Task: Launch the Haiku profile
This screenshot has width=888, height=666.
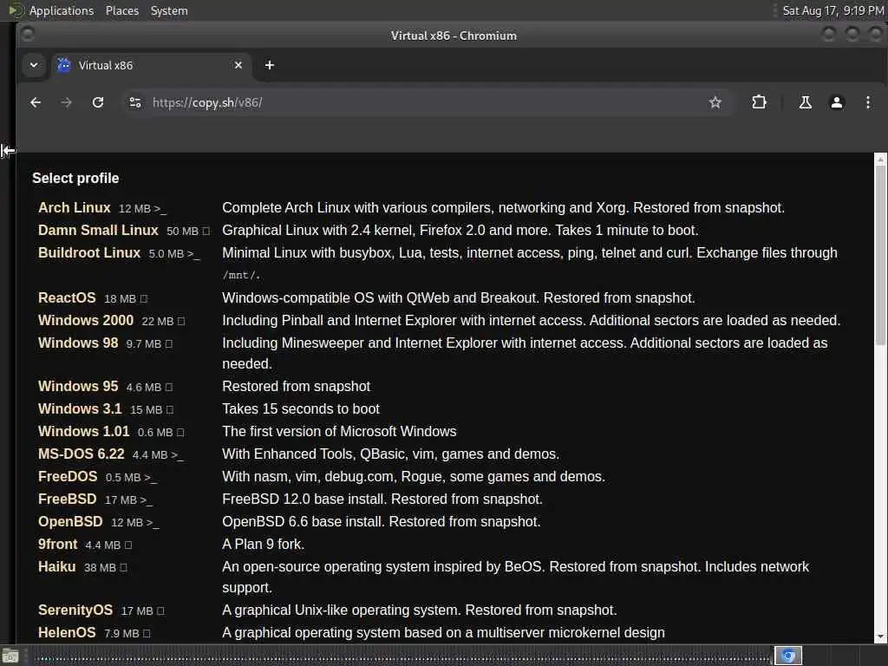Action: (56, 567)
